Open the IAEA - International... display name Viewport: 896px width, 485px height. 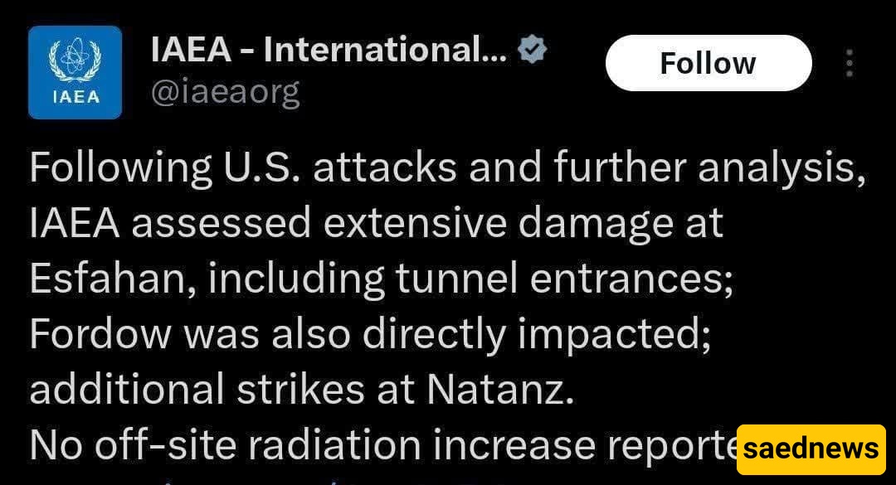tap(329, 51)
